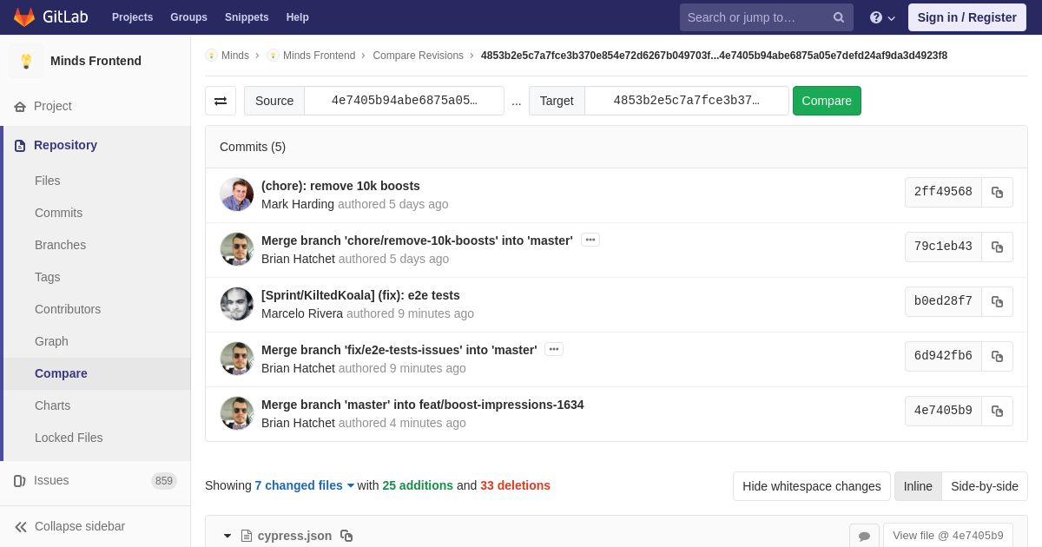Image resolution: width=1042 pixels, height=547 pixels.
Task: Open the Target revision dropdown
Action: (687, 101)
